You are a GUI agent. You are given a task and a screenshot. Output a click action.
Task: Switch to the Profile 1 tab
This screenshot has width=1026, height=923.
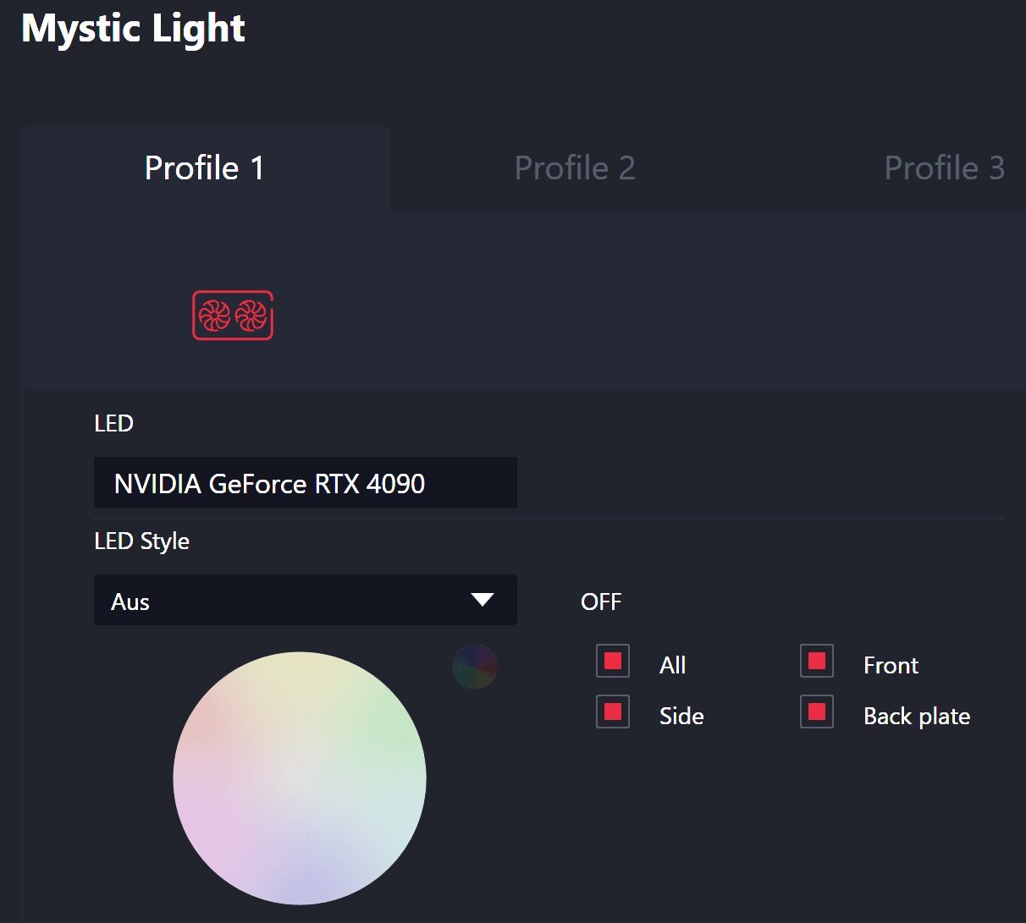(205, 168)
